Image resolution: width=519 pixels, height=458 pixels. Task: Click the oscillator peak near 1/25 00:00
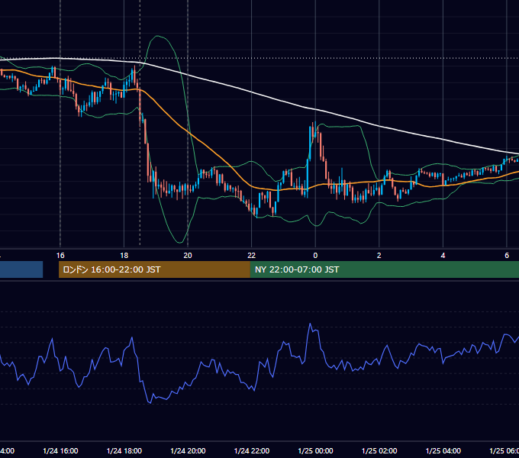coord(310,324)
